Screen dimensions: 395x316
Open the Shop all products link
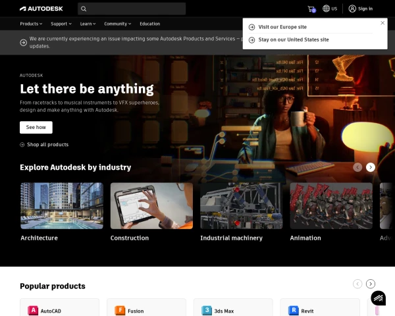pos(47,145)
